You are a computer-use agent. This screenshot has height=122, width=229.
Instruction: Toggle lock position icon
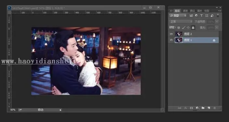tap(188, 28)
